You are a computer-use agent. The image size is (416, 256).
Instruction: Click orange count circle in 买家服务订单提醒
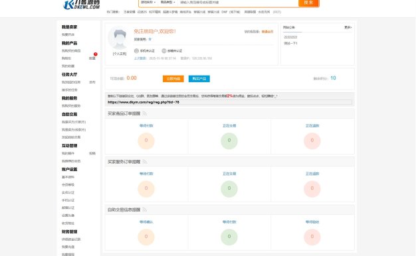[x=146, y=189]
